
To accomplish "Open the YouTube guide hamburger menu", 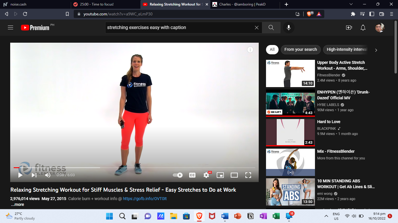I will point(10,28).
